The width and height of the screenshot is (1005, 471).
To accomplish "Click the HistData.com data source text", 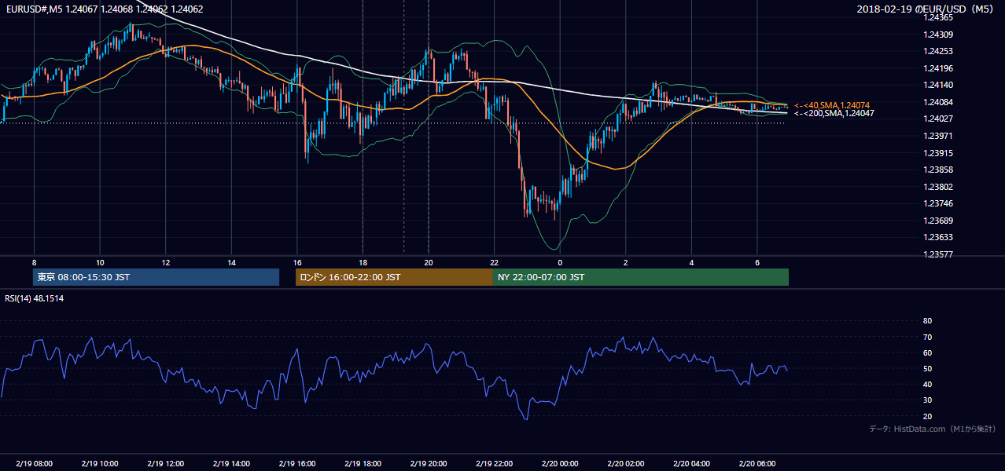I will click(932, 429).
